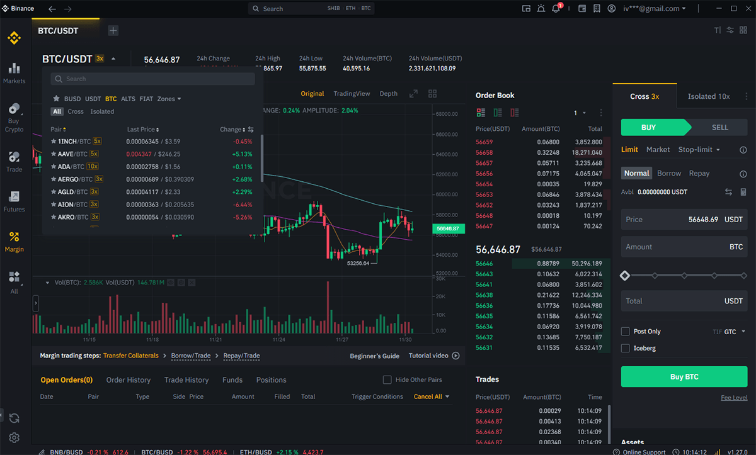
Task: Open the Fee Level link
Action: point(734,398)
